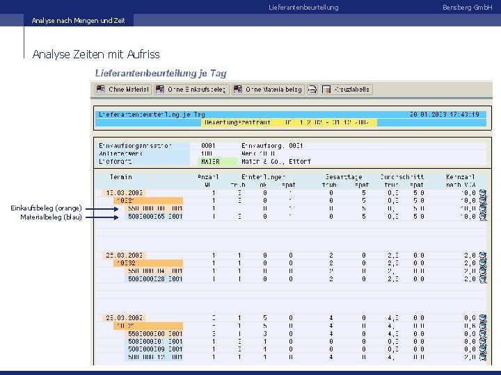Screen dimensions: 501x375
Task: Click detail icon on 28.03.2002 date row
Action: pyautogui.click(x=483, y=318)
